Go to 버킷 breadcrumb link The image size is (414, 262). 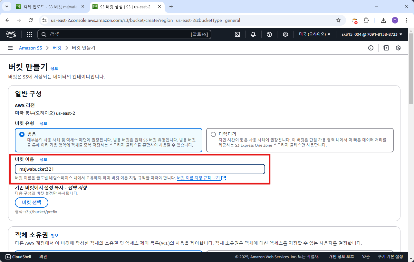(x=57, y=48)
